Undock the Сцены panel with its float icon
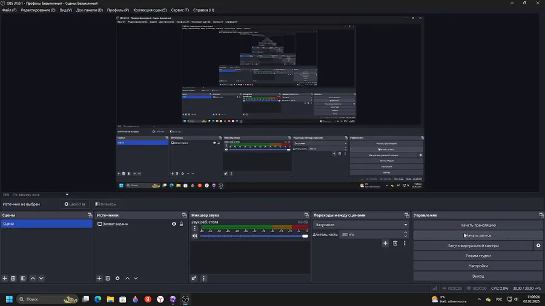The height and width of the screenshot is (306, 545). [90, 215]
